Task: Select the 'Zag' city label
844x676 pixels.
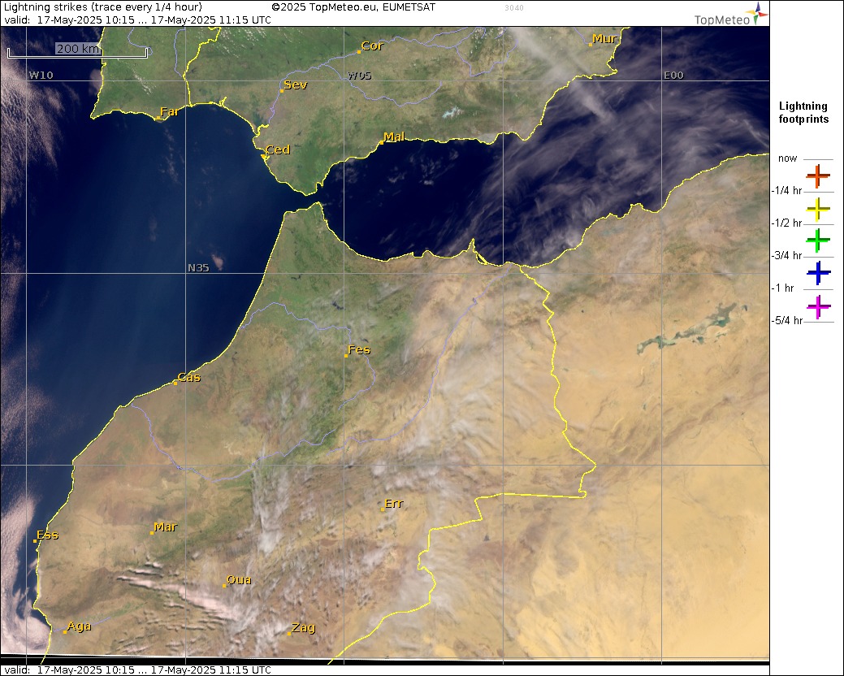Action: coord(304,627)
